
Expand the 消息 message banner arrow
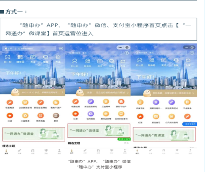128,92
